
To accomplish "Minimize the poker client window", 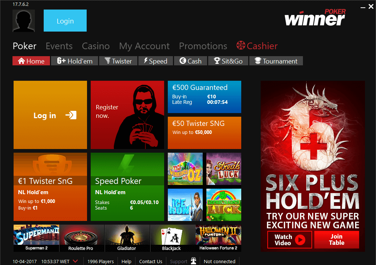I will tap(363, 7).
